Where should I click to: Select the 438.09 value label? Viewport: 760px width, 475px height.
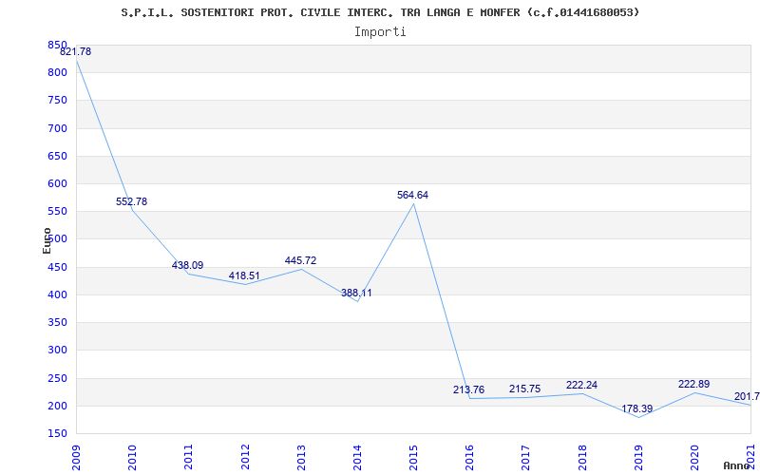[x=187, y=266]
